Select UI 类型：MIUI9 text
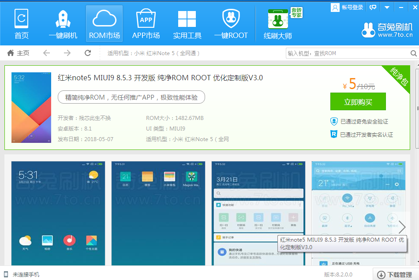 pos(165,129)
